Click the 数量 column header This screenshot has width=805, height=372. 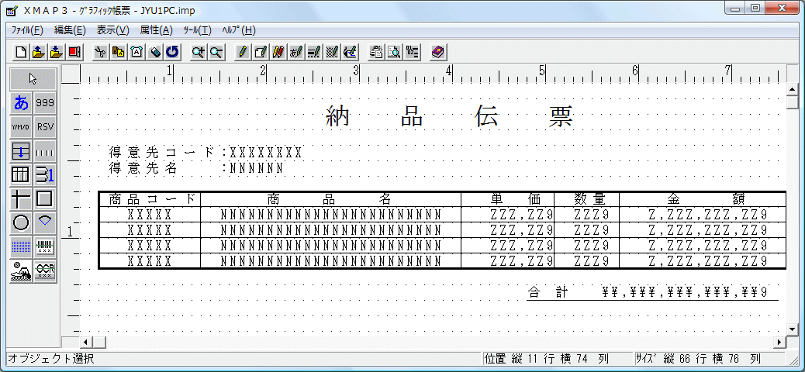coord(590,199)
